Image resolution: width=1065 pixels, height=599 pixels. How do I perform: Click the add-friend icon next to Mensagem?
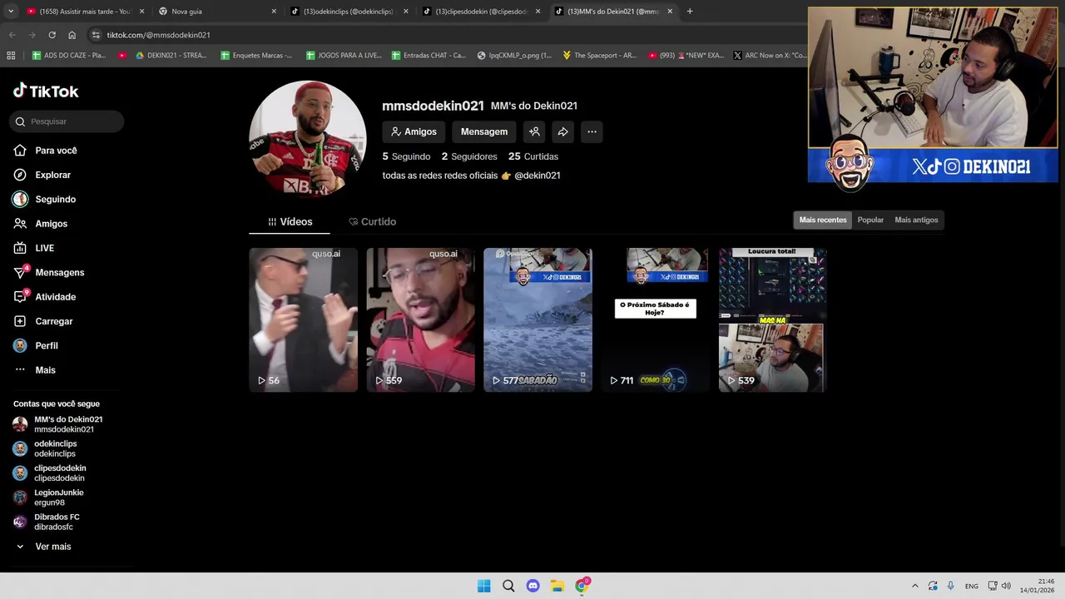534,131
